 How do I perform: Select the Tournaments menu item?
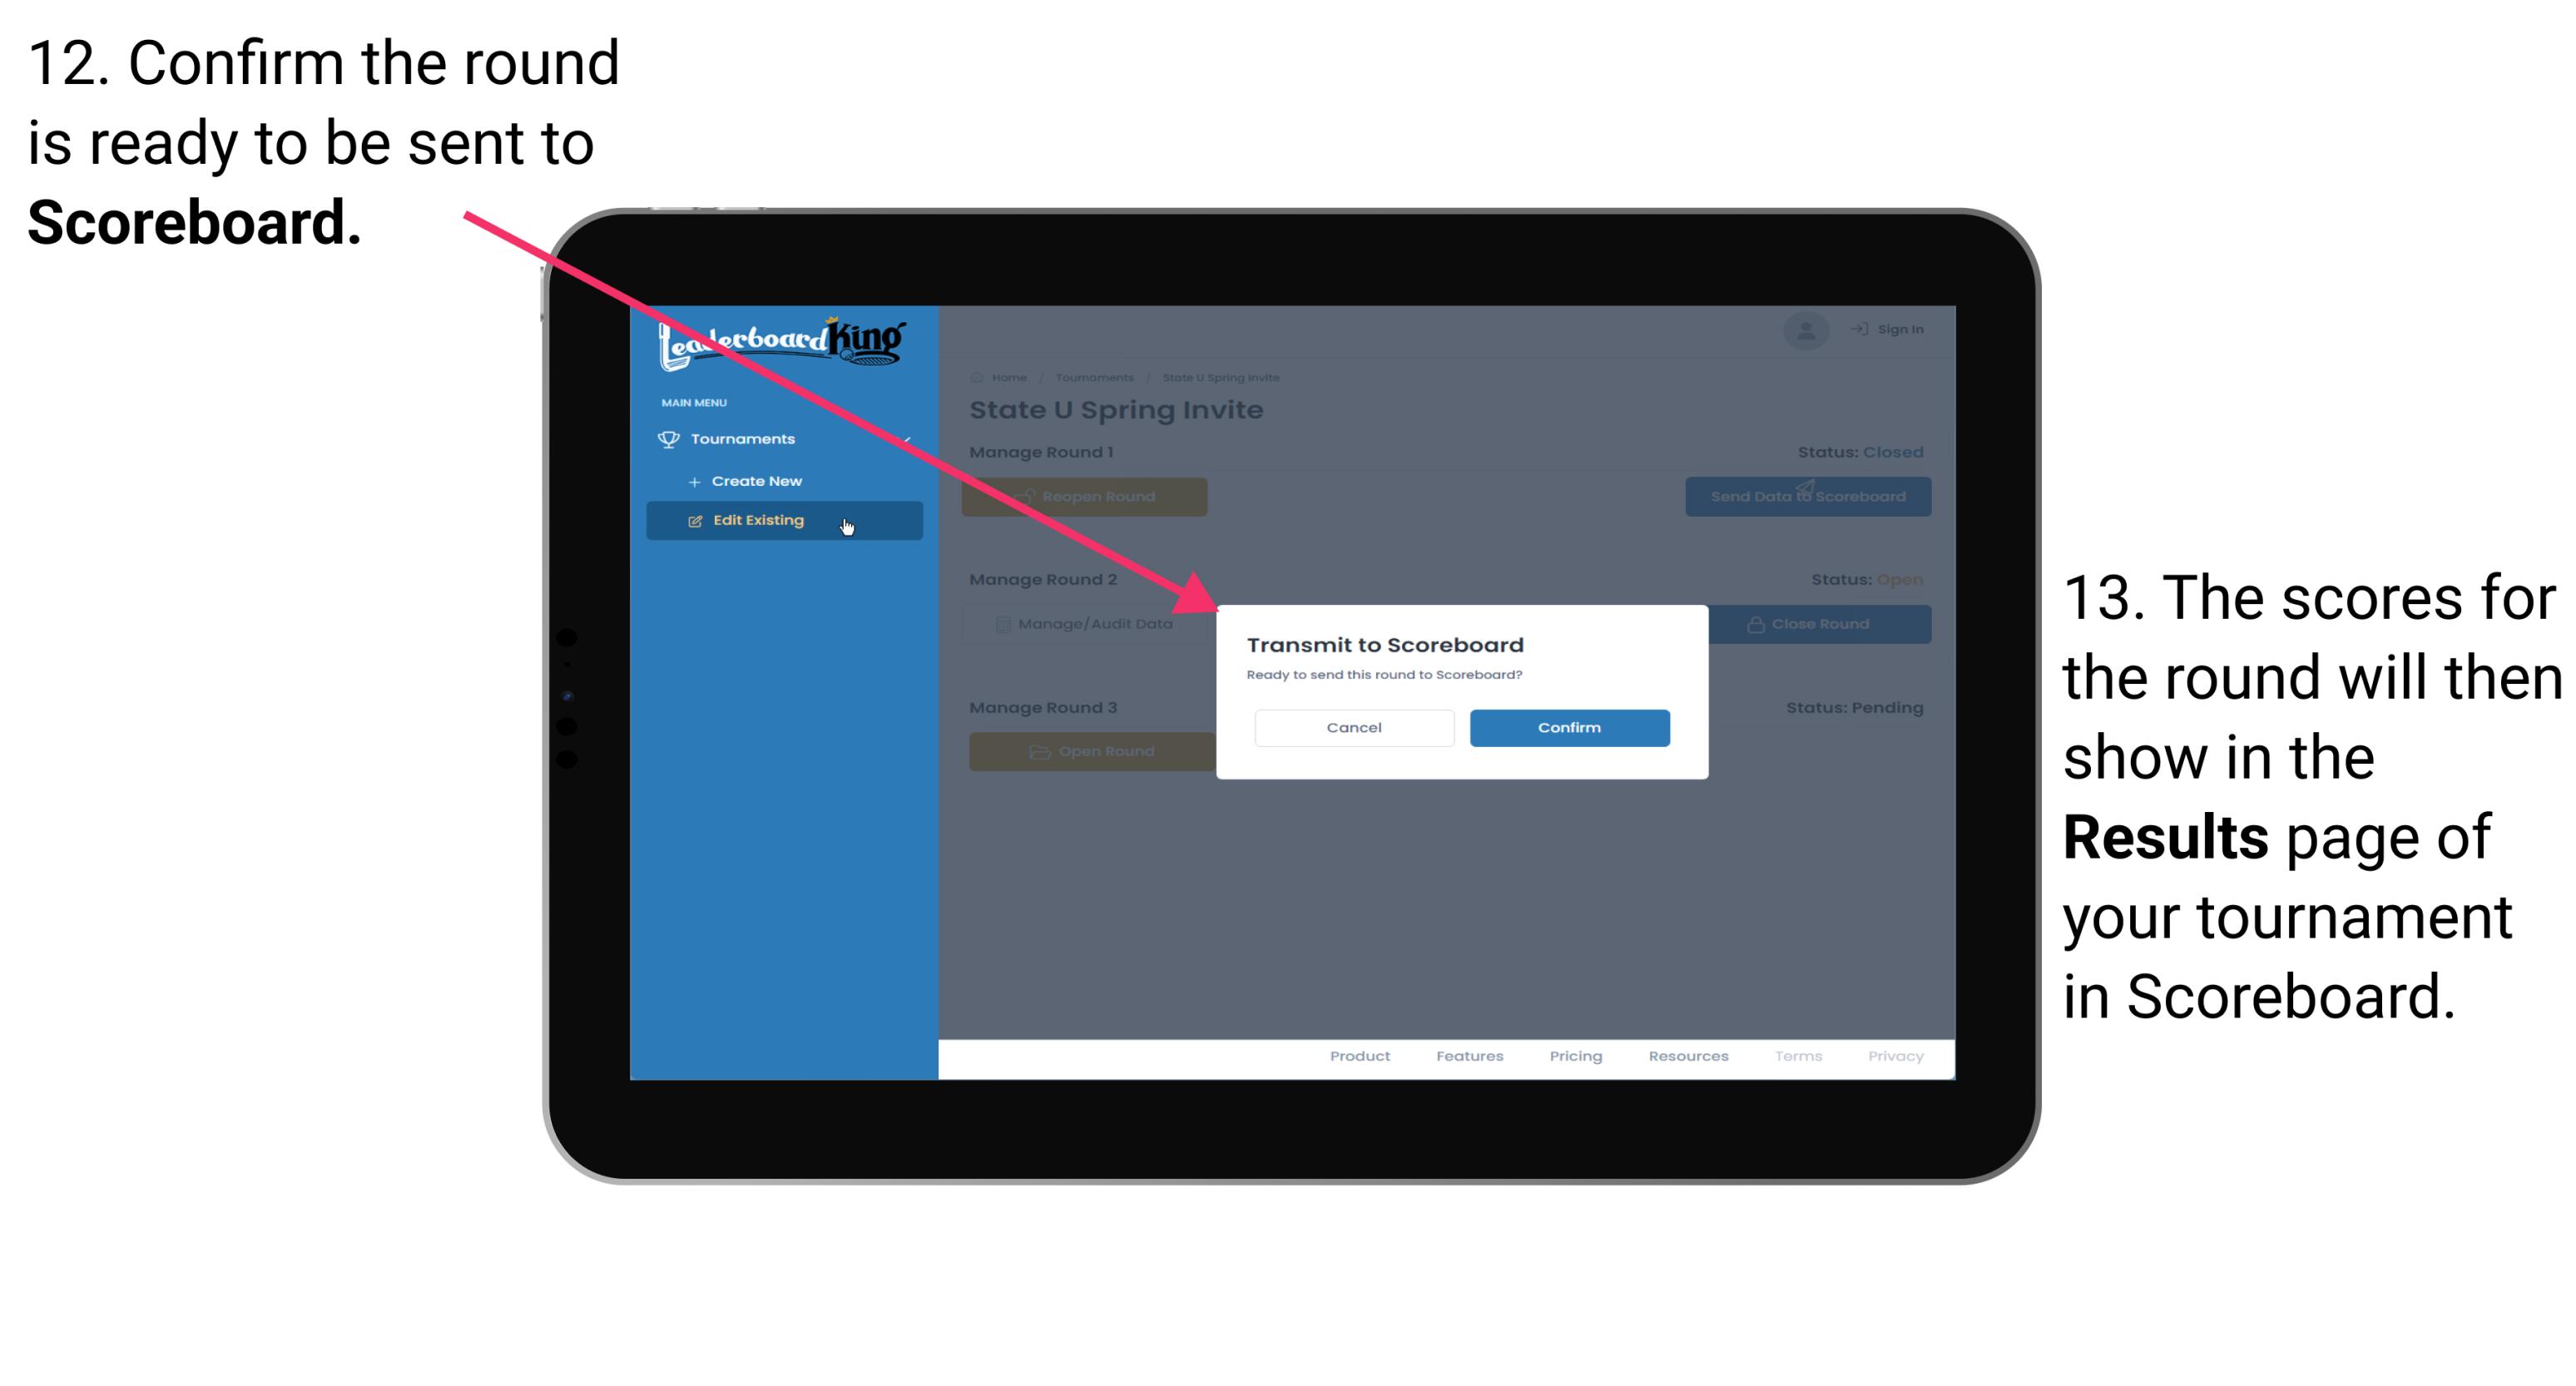[745, 437]
